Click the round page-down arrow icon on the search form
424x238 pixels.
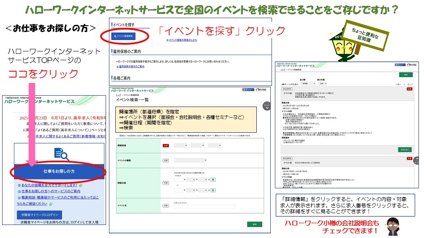click(266, 106)
